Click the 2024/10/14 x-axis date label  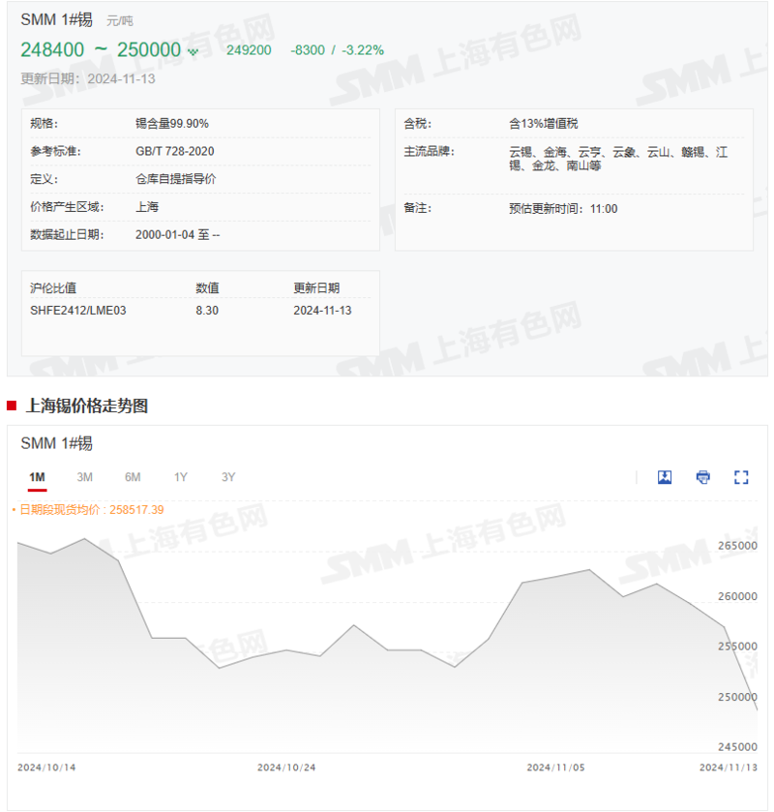[46, 767]
